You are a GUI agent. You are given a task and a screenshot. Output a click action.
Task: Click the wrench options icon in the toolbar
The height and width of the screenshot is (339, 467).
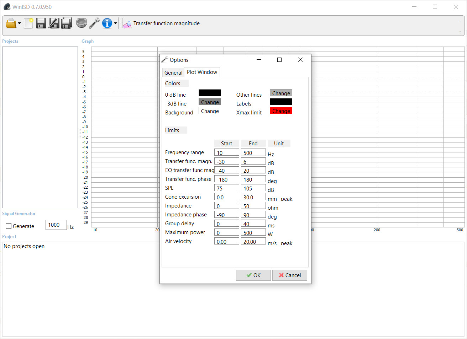tap(94, 23)
